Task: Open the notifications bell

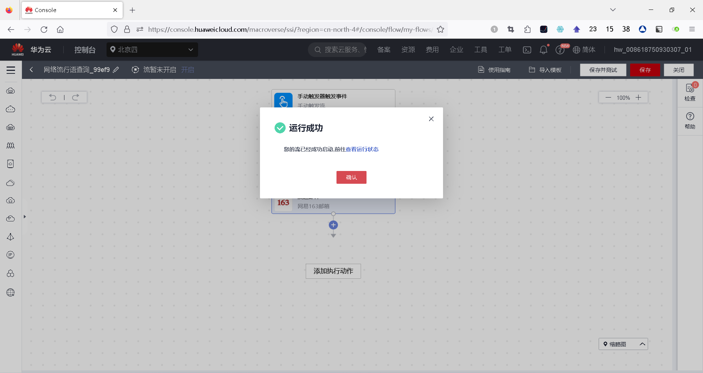Action: (x=544, y=50)
